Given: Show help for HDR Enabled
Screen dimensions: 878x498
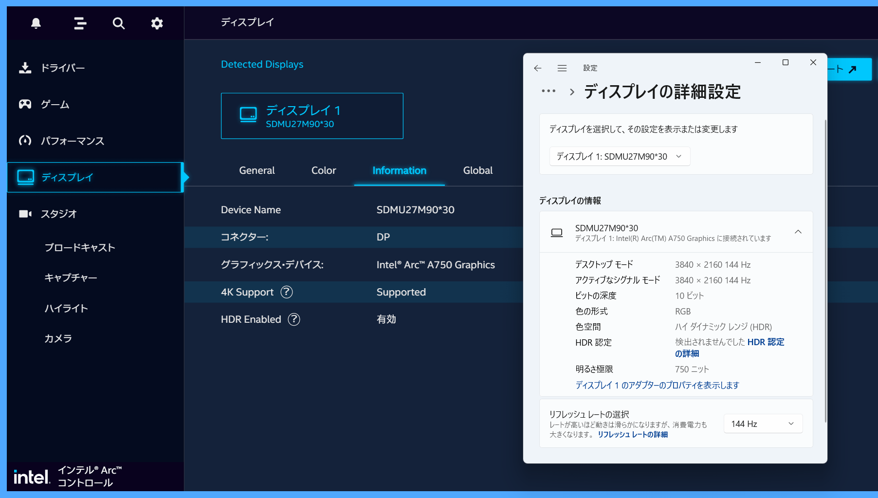Looking at the screenshot, I should coord(294,319).
